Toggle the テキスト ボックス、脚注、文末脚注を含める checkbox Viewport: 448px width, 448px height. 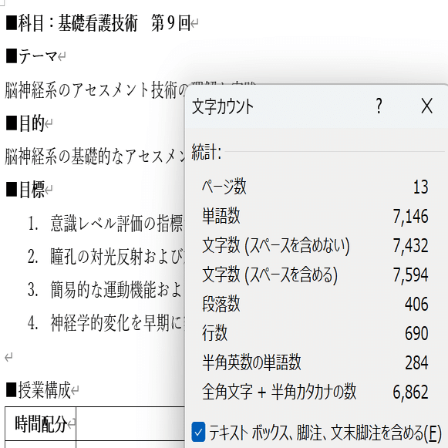coord(198,432)
